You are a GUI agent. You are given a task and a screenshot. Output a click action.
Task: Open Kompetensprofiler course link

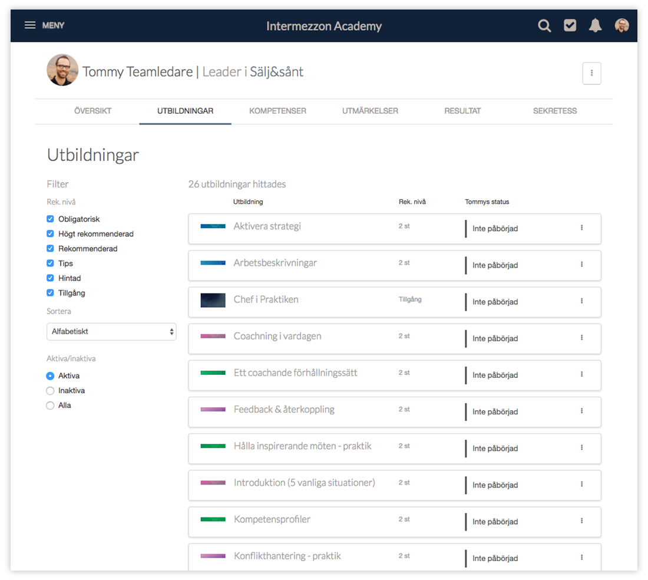272,519
